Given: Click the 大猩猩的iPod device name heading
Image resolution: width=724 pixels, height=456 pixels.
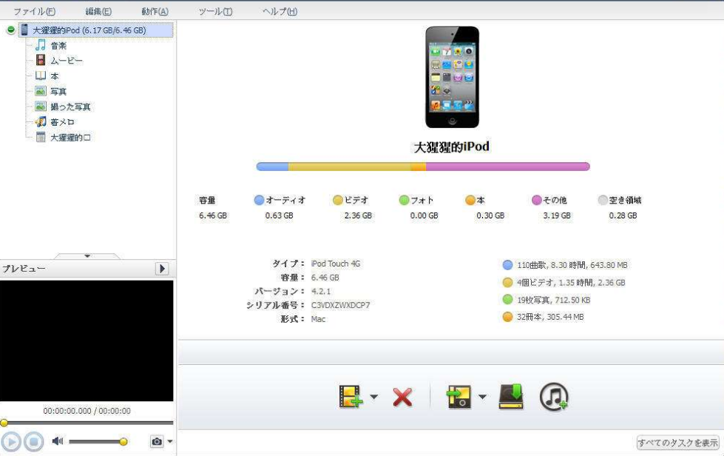Looking at the screenshot, I should 452,147.
